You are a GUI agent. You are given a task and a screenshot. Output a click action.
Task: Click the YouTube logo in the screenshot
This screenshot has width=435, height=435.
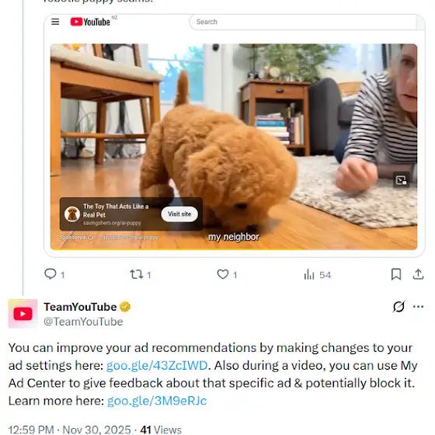pyautogui.click(x=90, y=22)
